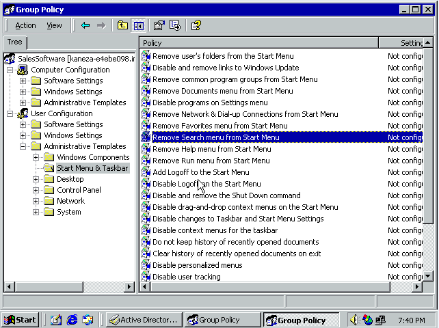Open the Action menu
Viewport: 439px width, 328px height.
(x=25, y=26)
